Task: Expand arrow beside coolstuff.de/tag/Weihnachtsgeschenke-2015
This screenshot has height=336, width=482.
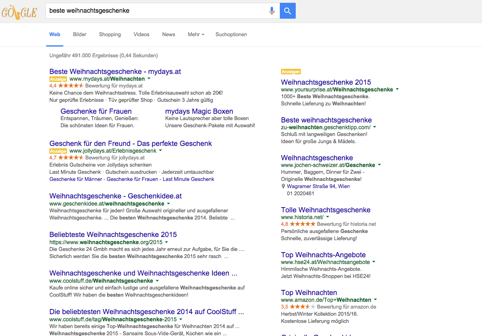Action: coord(181,319)
